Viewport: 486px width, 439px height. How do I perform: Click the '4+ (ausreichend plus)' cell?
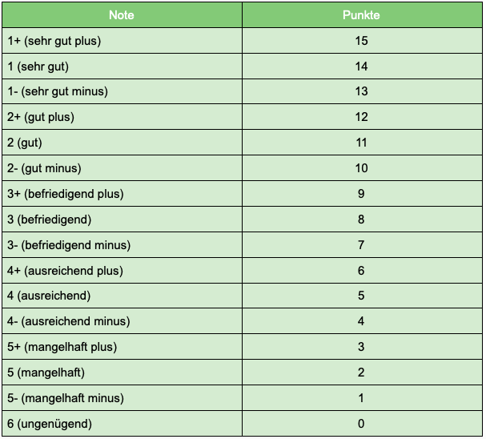click(x=123, y=270)
